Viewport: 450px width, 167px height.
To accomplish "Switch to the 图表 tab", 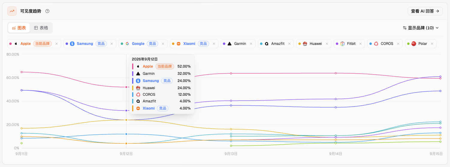I will click(x=19, y=28).
